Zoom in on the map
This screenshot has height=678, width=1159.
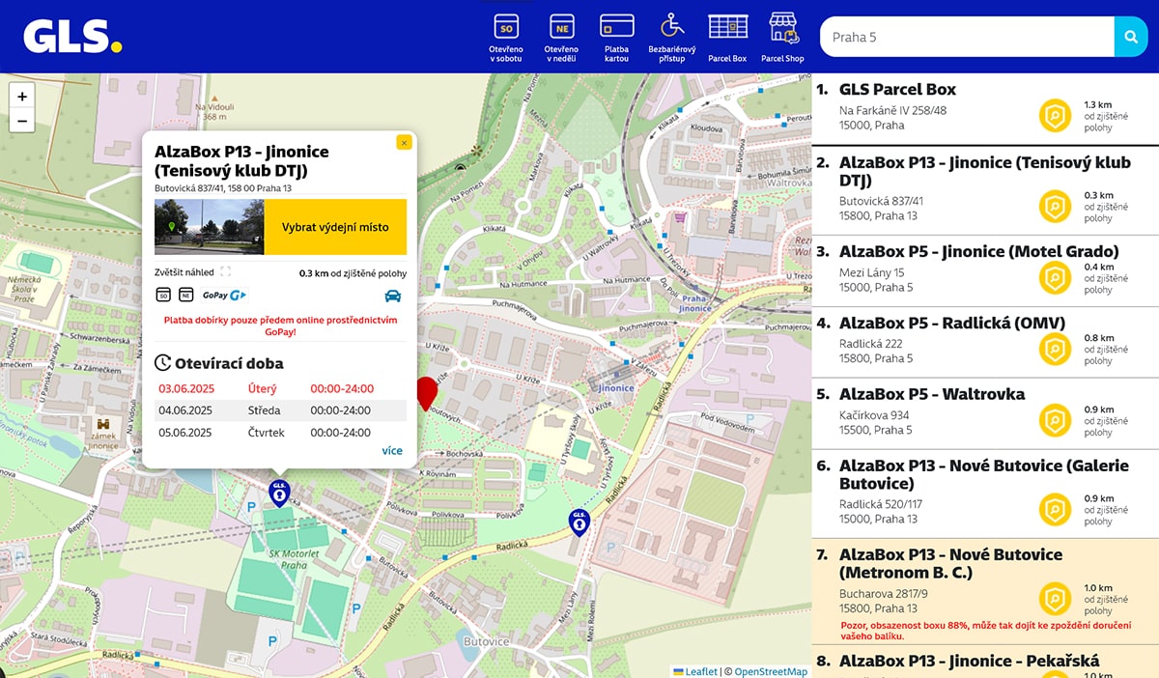tap(22, 96)
